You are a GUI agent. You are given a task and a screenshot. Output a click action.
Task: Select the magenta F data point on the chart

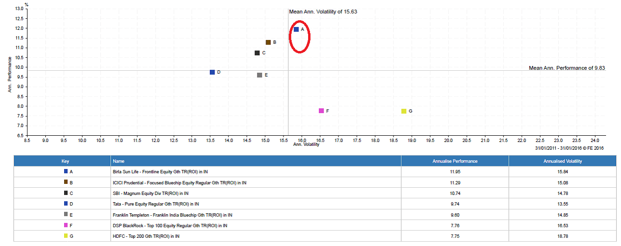(321, 111)
